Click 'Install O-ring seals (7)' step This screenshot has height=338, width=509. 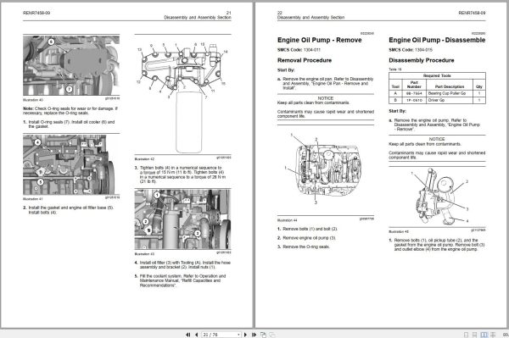(x=69, y=125)
